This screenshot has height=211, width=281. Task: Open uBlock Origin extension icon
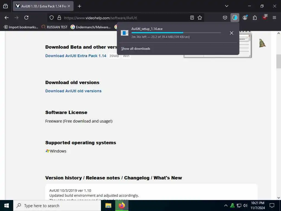(x=265, y=17)
